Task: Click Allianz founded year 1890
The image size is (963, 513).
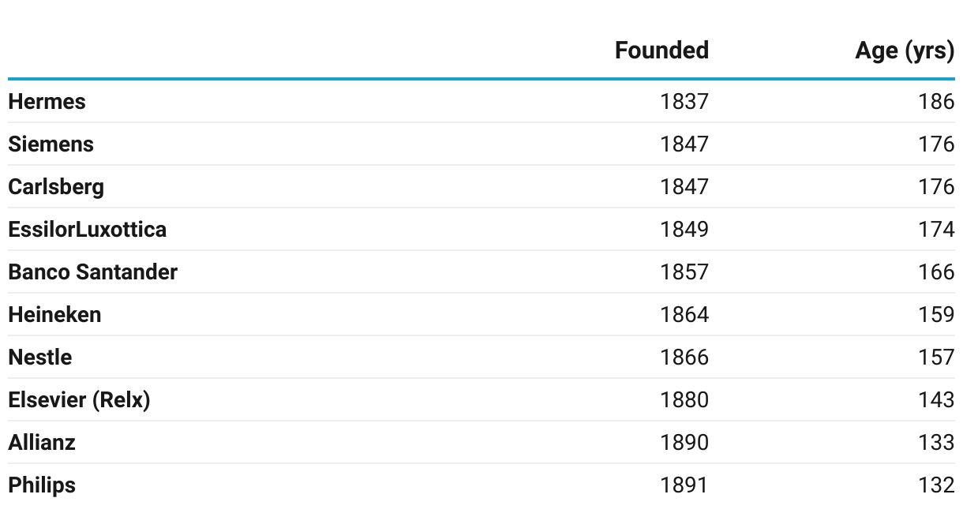Action: click(684, 443)
